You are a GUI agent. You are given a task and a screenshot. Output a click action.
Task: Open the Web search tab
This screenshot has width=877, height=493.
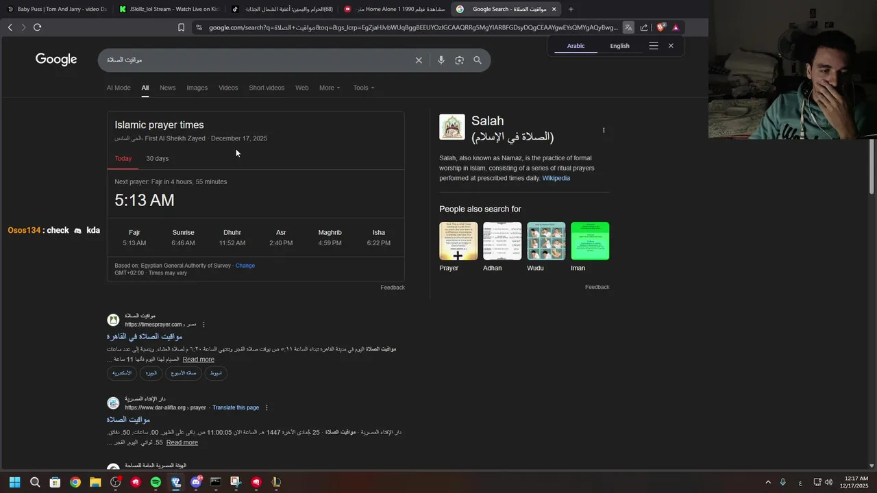[302, 88]
